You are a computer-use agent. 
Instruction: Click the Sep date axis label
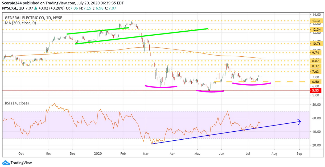299,153
